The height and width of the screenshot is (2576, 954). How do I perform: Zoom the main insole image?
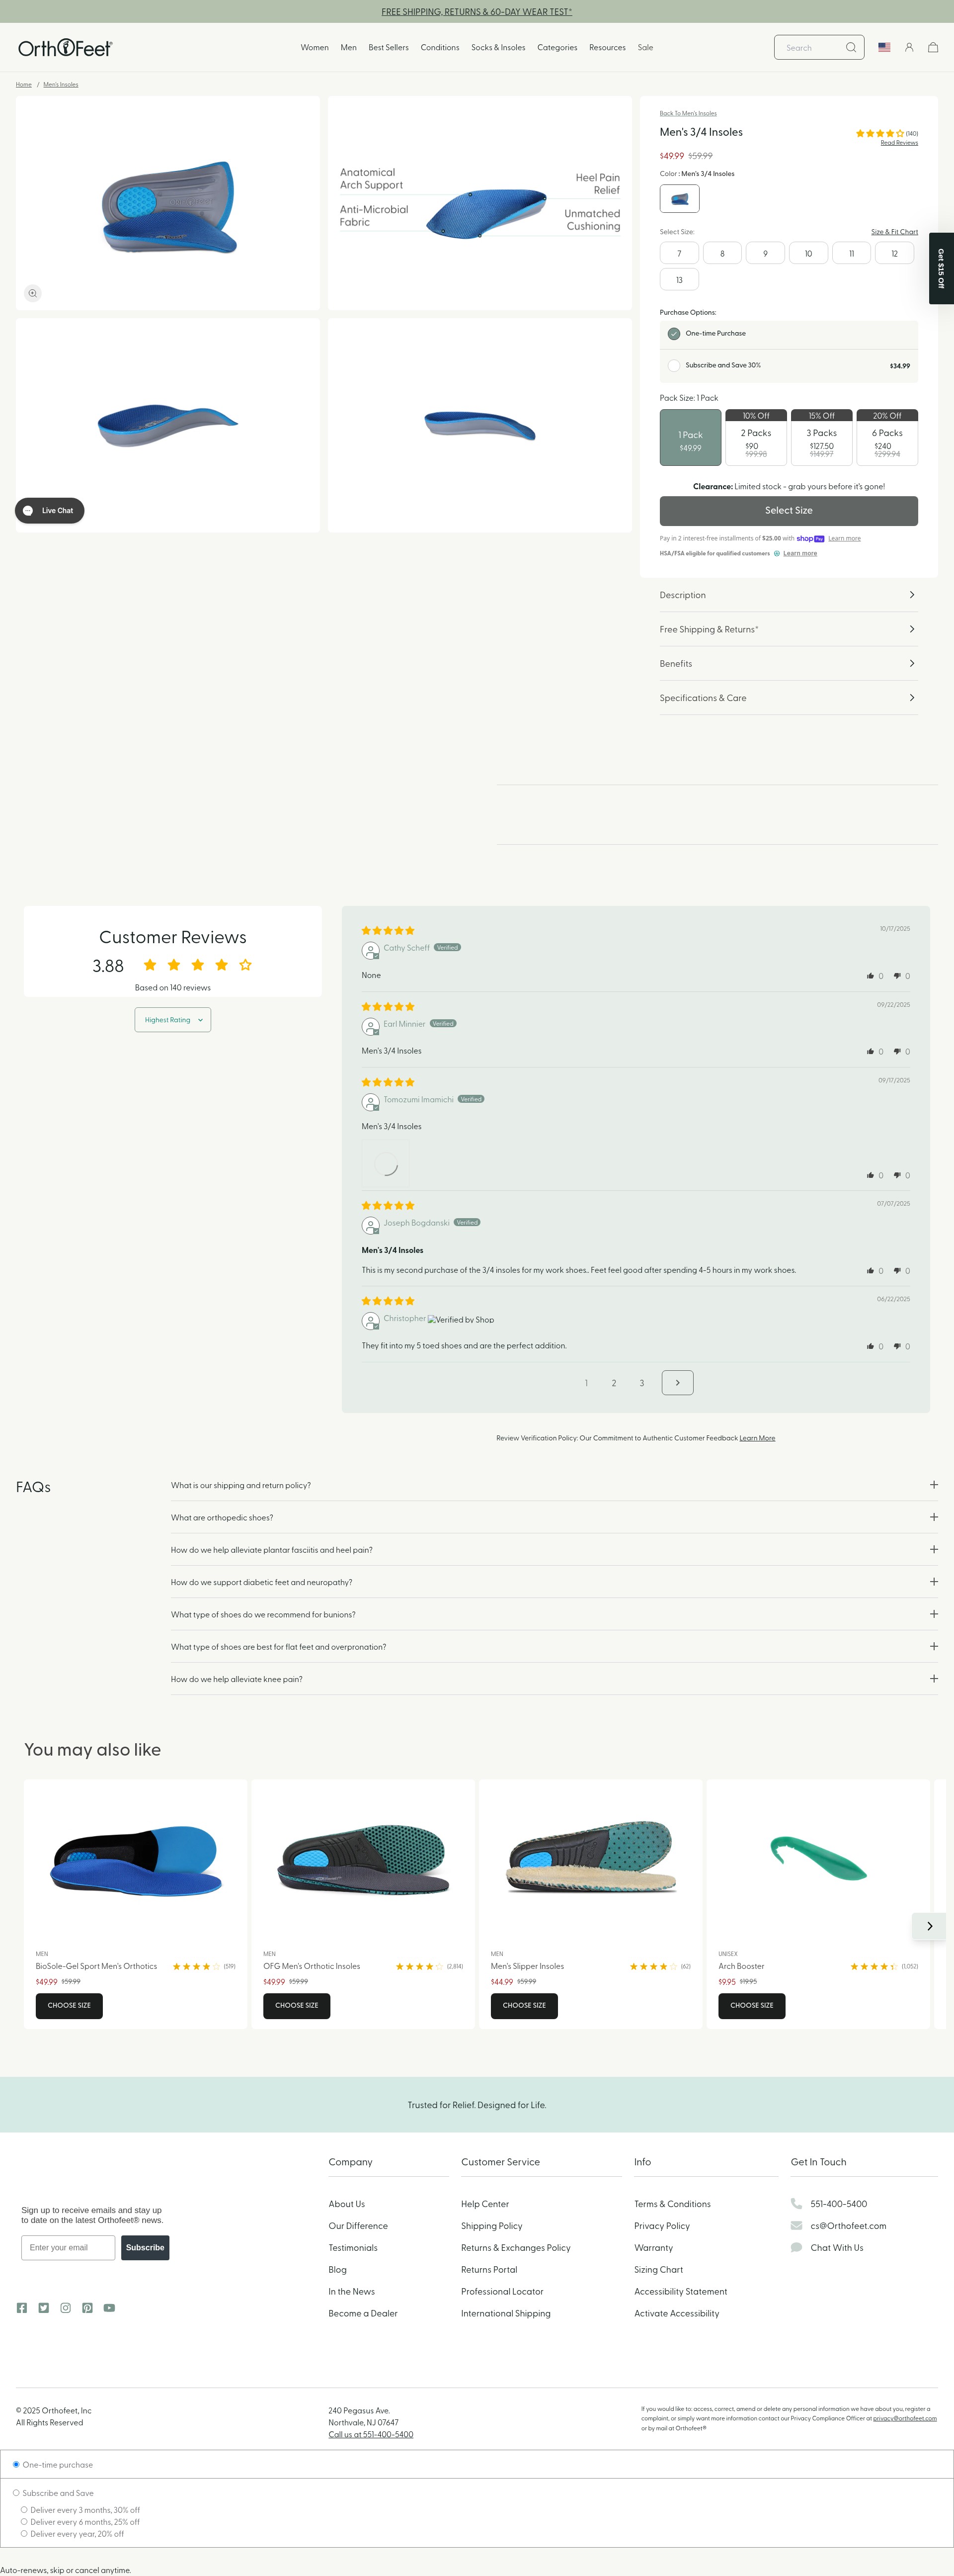[x=33, y=293]
